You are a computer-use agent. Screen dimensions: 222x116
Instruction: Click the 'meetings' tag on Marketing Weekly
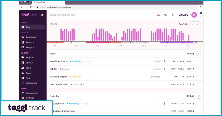click(x=156, y=77)
